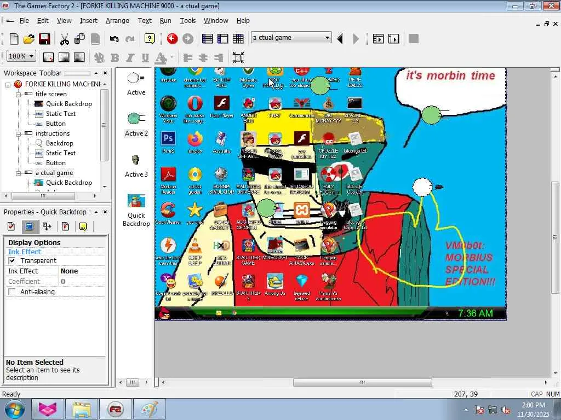
Task: Toggle Underline text formatting
Action: [145, 57]
